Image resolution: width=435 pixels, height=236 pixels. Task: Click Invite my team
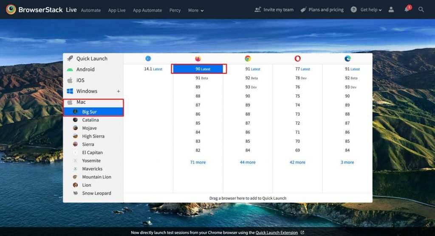tap(274, 10)
